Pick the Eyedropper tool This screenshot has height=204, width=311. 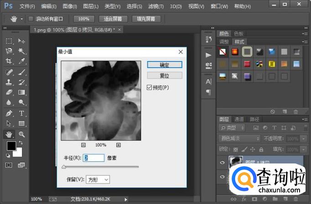click(21, 61)
